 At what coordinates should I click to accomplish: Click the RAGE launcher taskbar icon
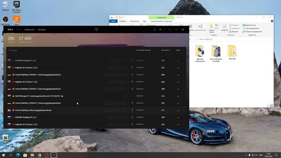pyautogui.click(x=54, y=155)
